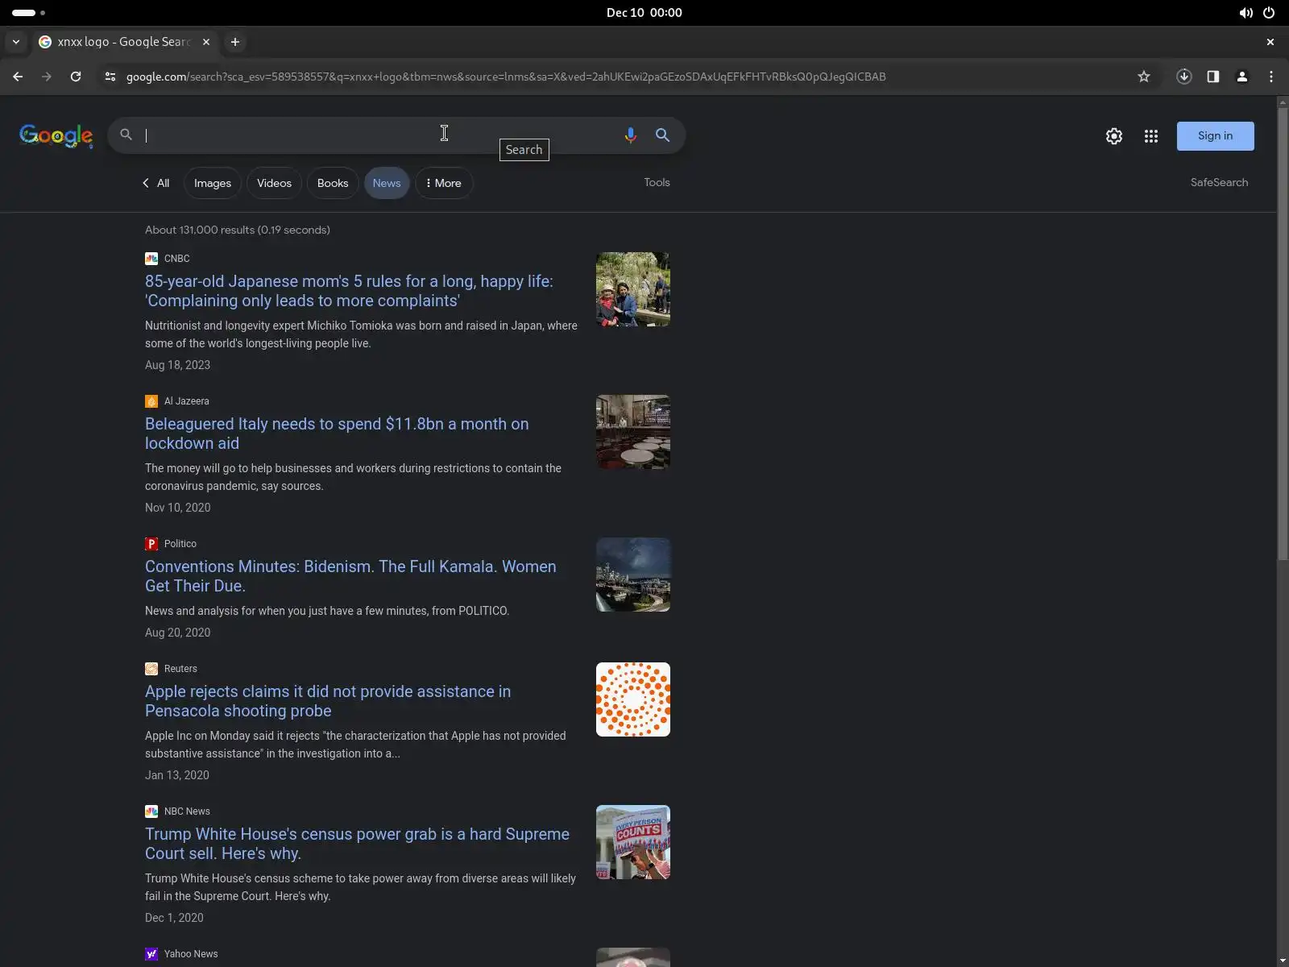Close the 'xnxx logo - Google Search' tab
Image resolution: width=1289 pixels, height=967 pixels.
pyautogui.click(x=206, y=42)
